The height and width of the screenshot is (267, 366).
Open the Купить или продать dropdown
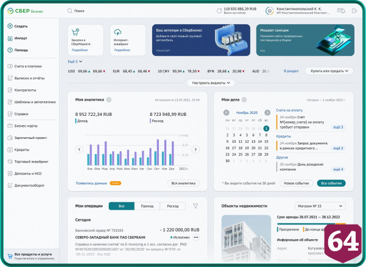(x=329, y=71)
